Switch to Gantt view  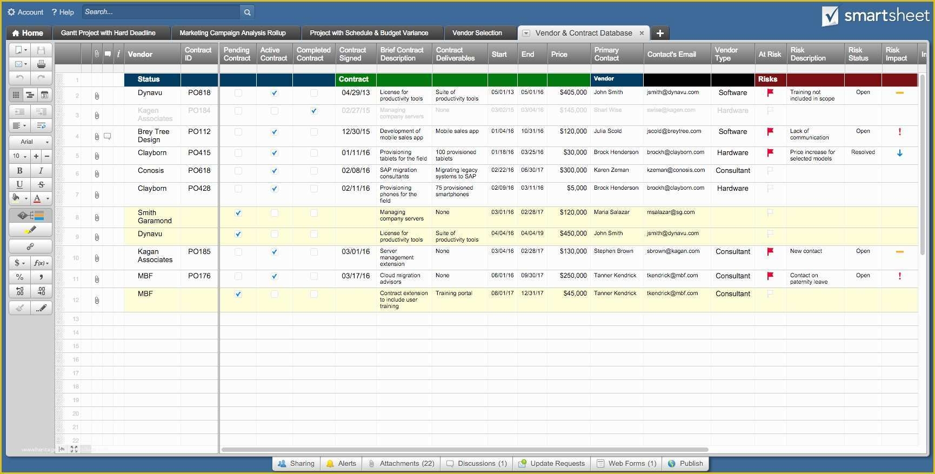(x=30, y=95)
